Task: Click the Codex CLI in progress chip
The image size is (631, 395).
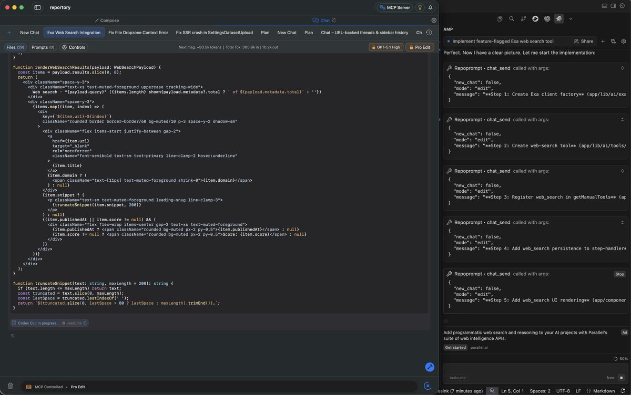Action: point(49,323)
